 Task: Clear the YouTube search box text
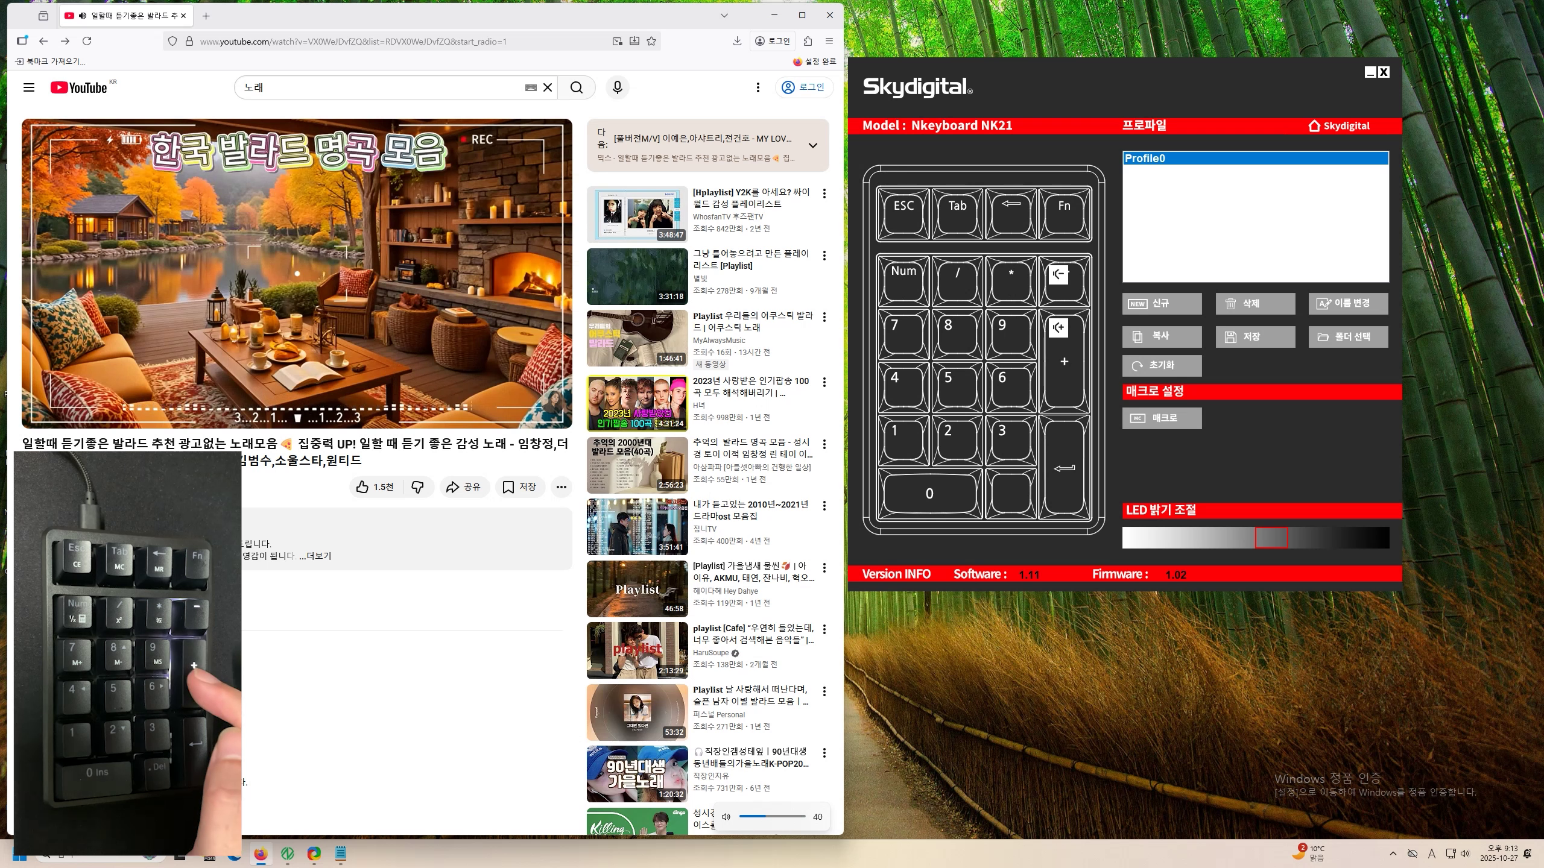coord(548,87)
